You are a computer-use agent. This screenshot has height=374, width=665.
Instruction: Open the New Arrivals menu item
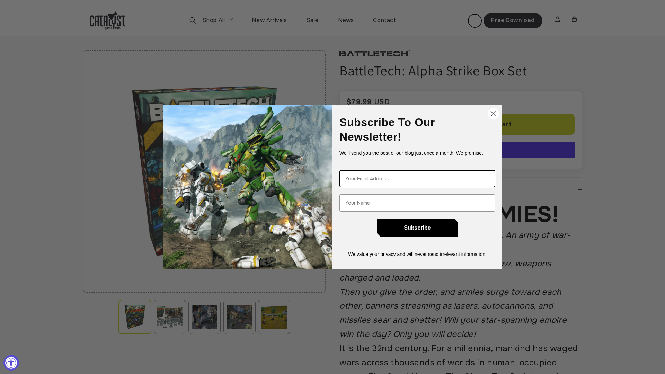269,20
